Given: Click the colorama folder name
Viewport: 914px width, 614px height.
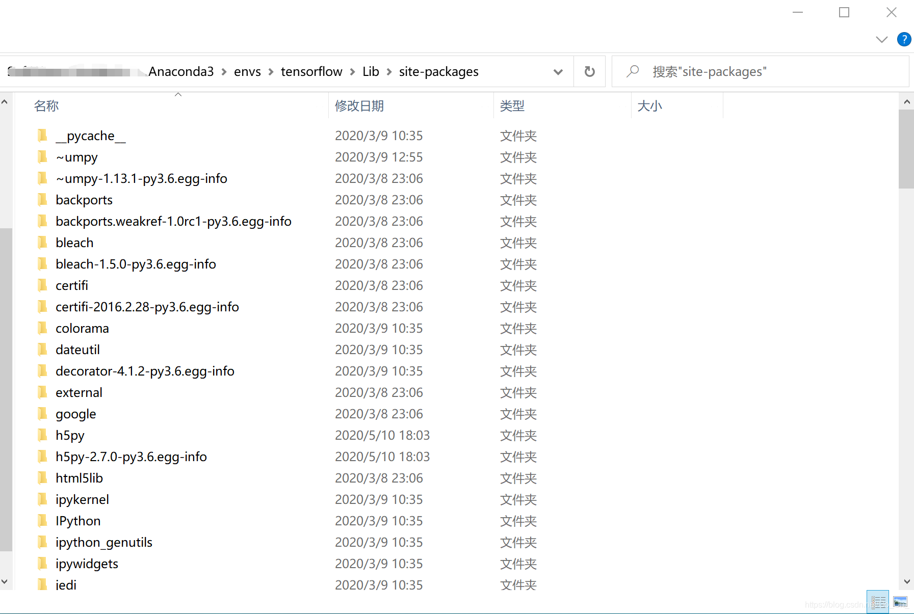Looking at the screenshot, I should pyautogui.click(x=82, y=328).
